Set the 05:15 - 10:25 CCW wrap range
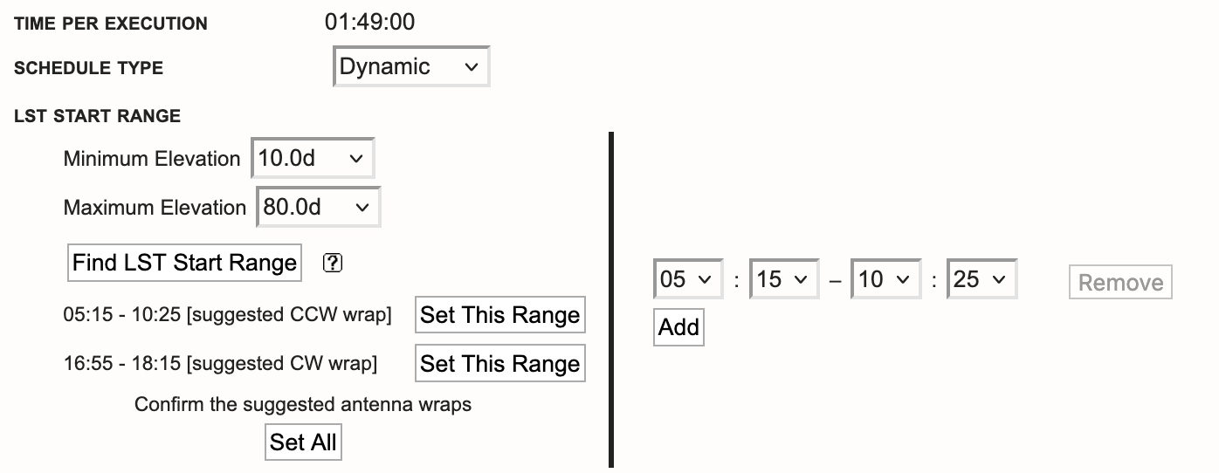The image size is (1219, 473). coord(499,315)
